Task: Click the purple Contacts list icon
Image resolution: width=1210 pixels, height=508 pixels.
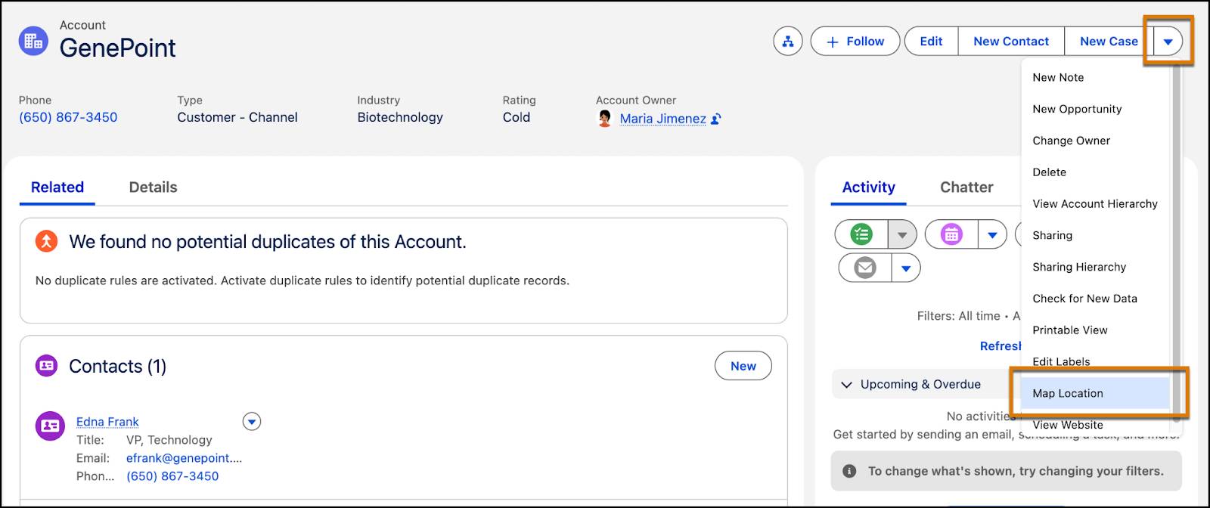Action: pos(47,366)
